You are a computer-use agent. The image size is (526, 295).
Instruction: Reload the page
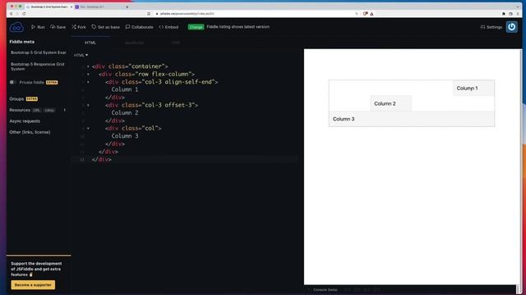coord(24,14)
